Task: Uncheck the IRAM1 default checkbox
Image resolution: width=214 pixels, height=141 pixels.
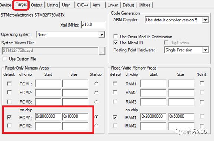Action: 115,117
